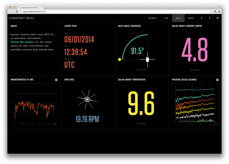Click the Follow the mission link
The width and height of the screenshot is (229, 164).
click(x=24, y=42)
